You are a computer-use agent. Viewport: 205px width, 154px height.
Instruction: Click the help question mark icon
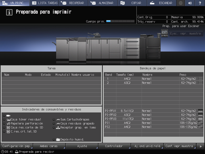(200, 3)
